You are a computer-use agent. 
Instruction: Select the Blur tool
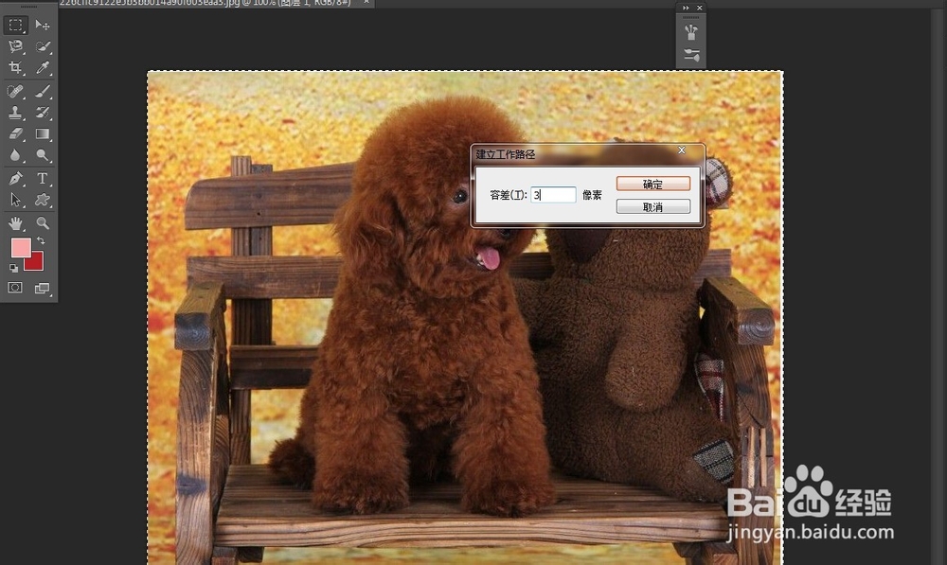click(x=16, y=155)
